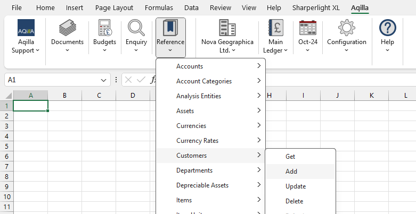
Task: Open the Configuration gear icon
Action: [x=347, y=28]
